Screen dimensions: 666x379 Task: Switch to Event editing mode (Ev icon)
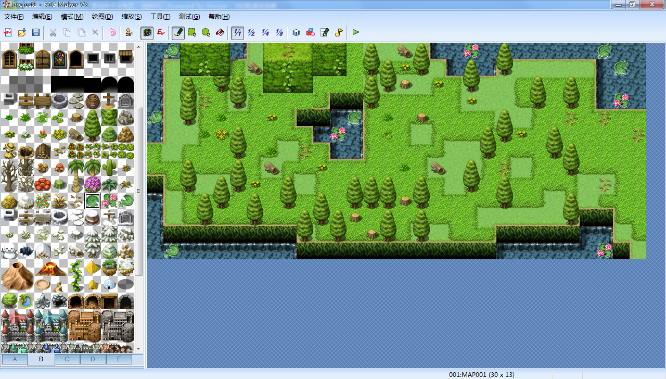coord(161,32)
